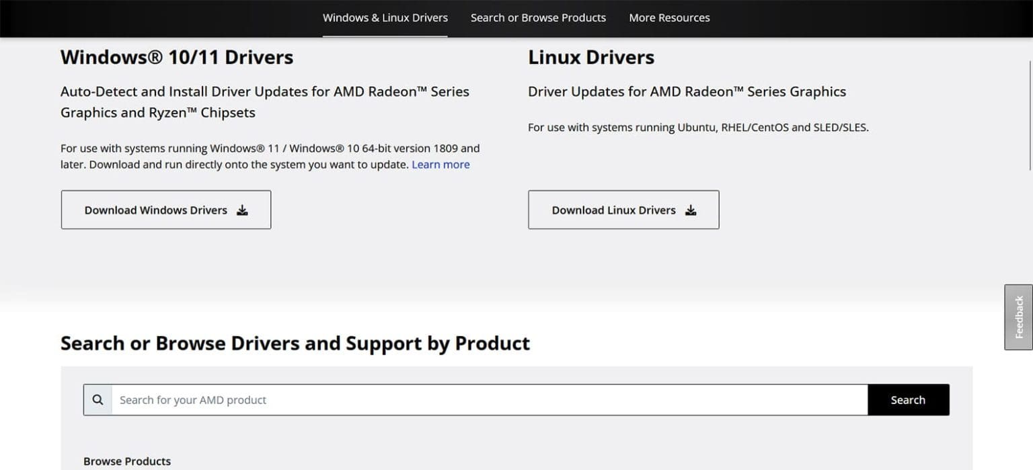Click the placeholder text 'Search for your AMD product'
Screen dimensions: 1033x470
pyautogui.click(x=192, y=399)
